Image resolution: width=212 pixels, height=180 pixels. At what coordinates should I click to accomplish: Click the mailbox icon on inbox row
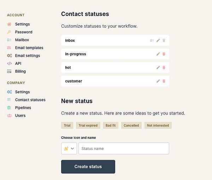coord(152,40)
